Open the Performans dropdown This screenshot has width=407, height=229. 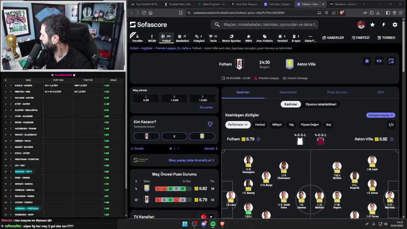238,125
